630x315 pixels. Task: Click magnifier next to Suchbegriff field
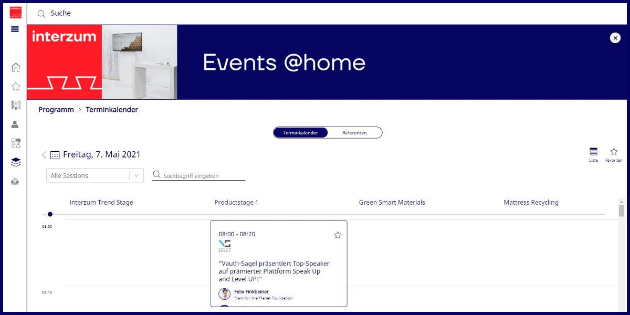pos(156,175)
